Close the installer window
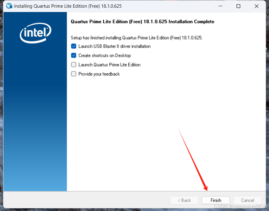This screenshot has height=211, width=269. click(x=256, y=6)
